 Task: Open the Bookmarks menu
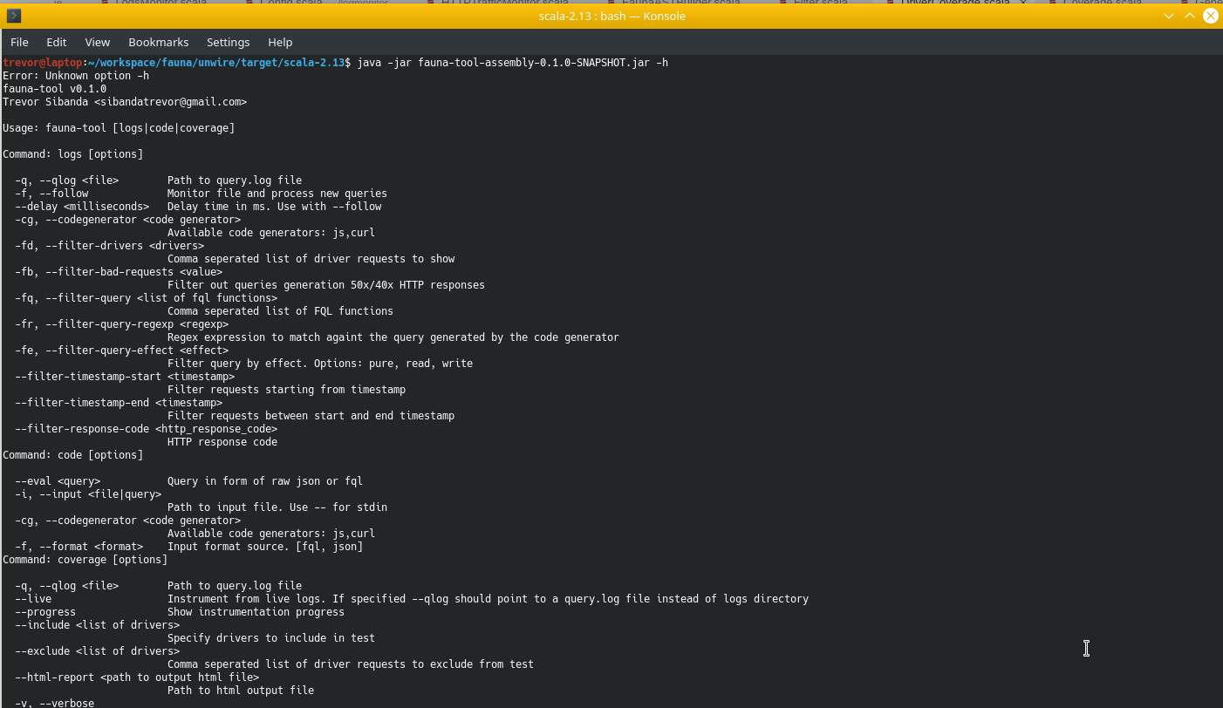(x=159, y=42)
